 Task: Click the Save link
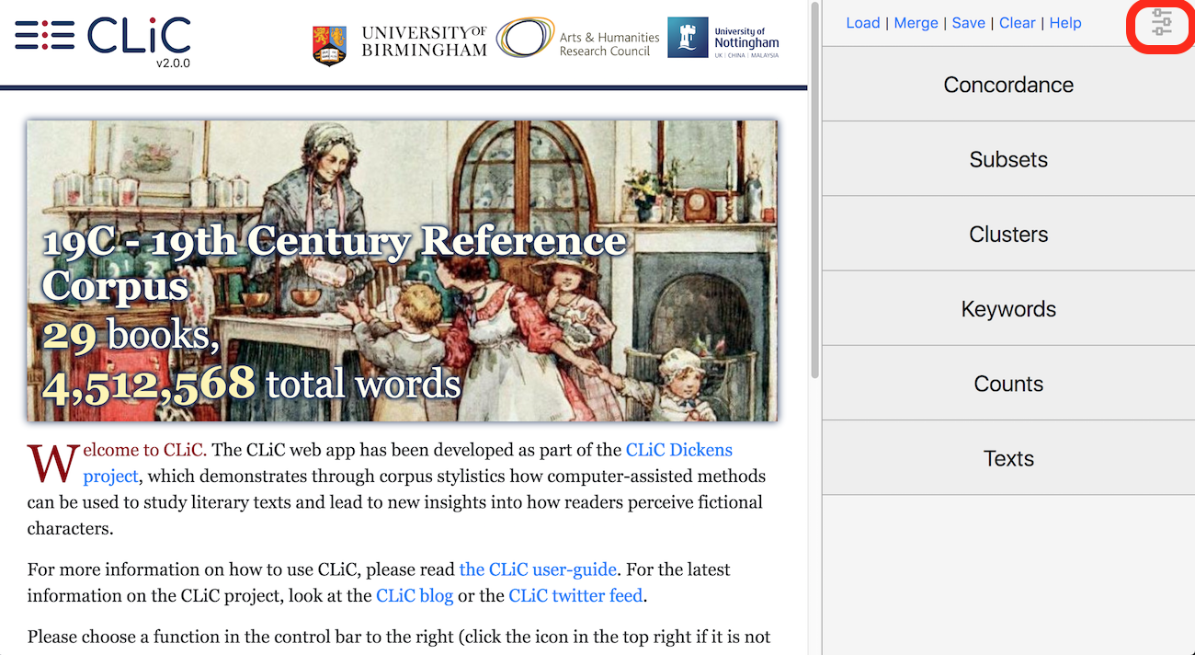coord(968,23)
